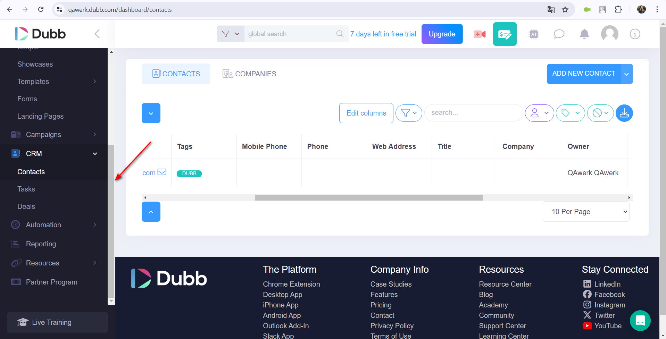Viewport: 666px width, 339px height.
Task: Click the email envelope icon in contact row
Action: [162, 172]
